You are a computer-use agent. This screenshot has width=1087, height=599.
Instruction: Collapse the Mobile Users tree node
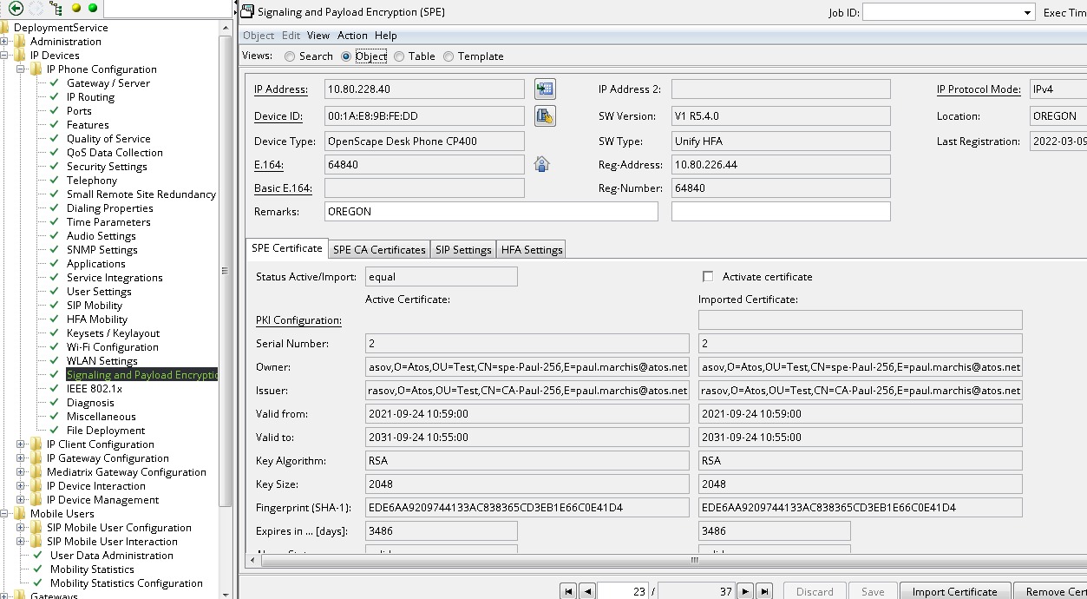tap(4, 514)
